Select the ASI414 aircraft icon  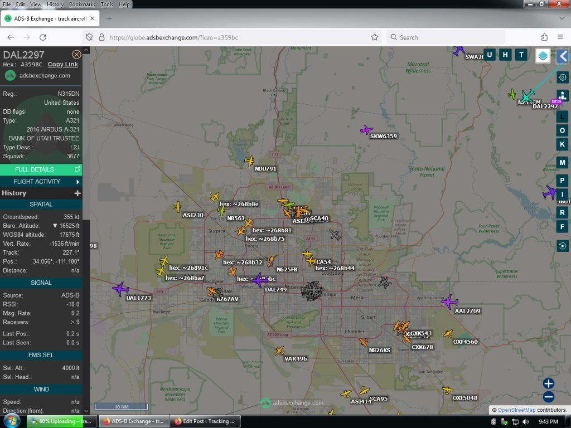point(346,394)
